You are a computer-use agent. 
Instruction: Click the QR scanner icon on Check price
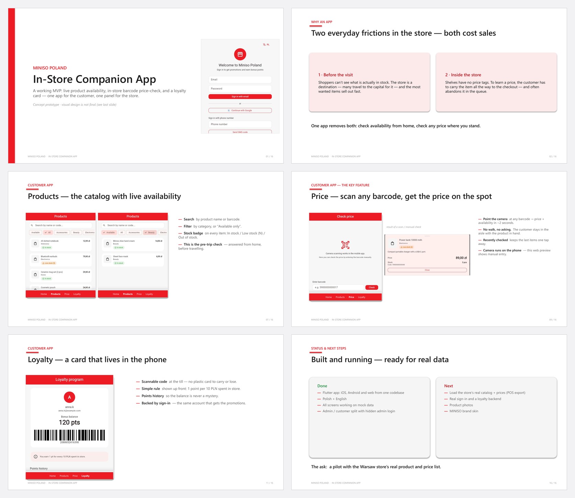click(345, 245)
